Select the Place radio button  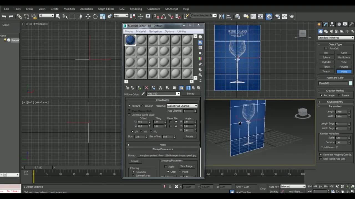coord(180,172)
